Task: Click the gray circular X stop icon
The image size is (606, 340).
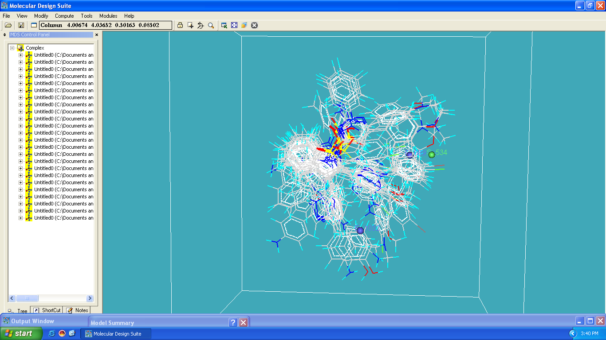Action: [x=254, y=25]
